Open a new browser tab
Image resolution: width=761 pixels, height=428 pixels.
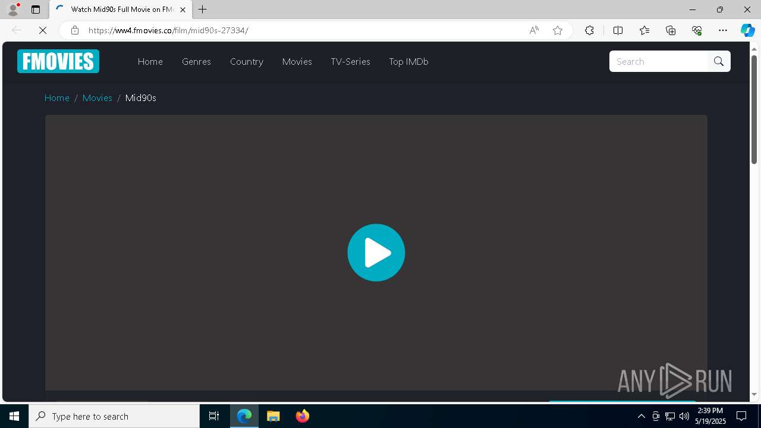pos(203,10)
